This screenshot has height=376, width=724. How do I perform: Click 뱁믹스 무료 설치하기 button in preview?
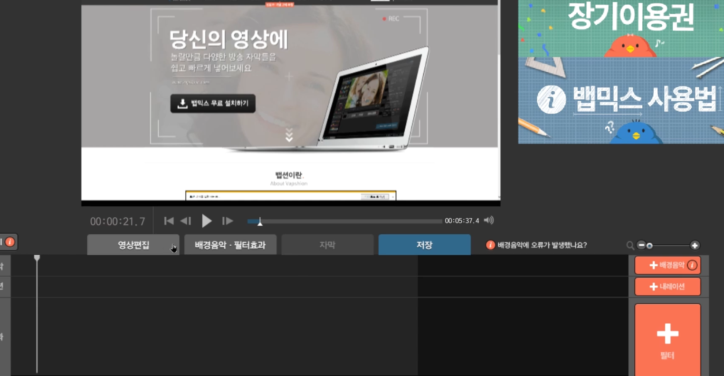213,103
